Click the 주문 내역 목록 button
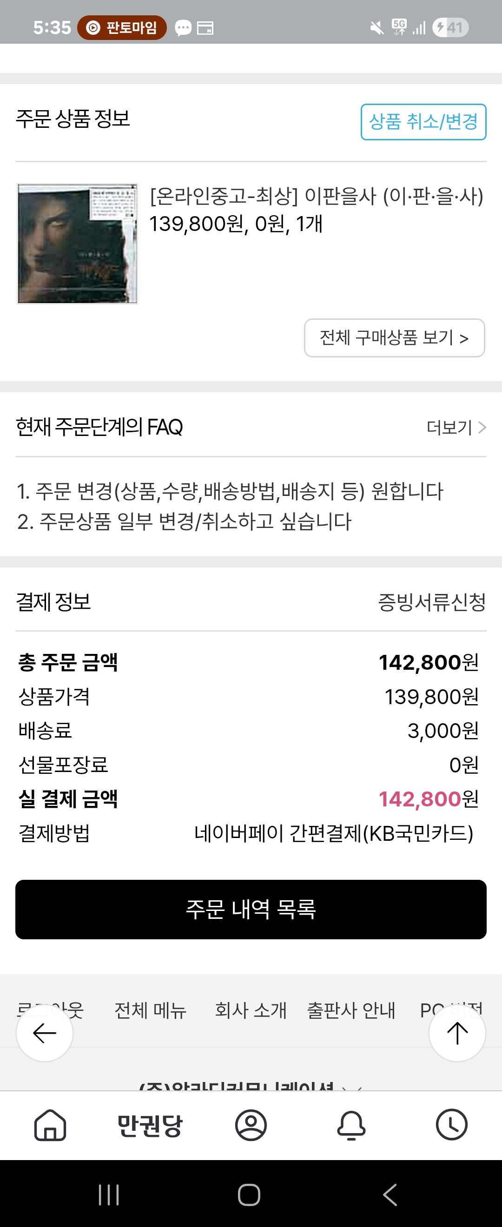The width and height of the screenshot is (502, 1227). pos(251,909)
